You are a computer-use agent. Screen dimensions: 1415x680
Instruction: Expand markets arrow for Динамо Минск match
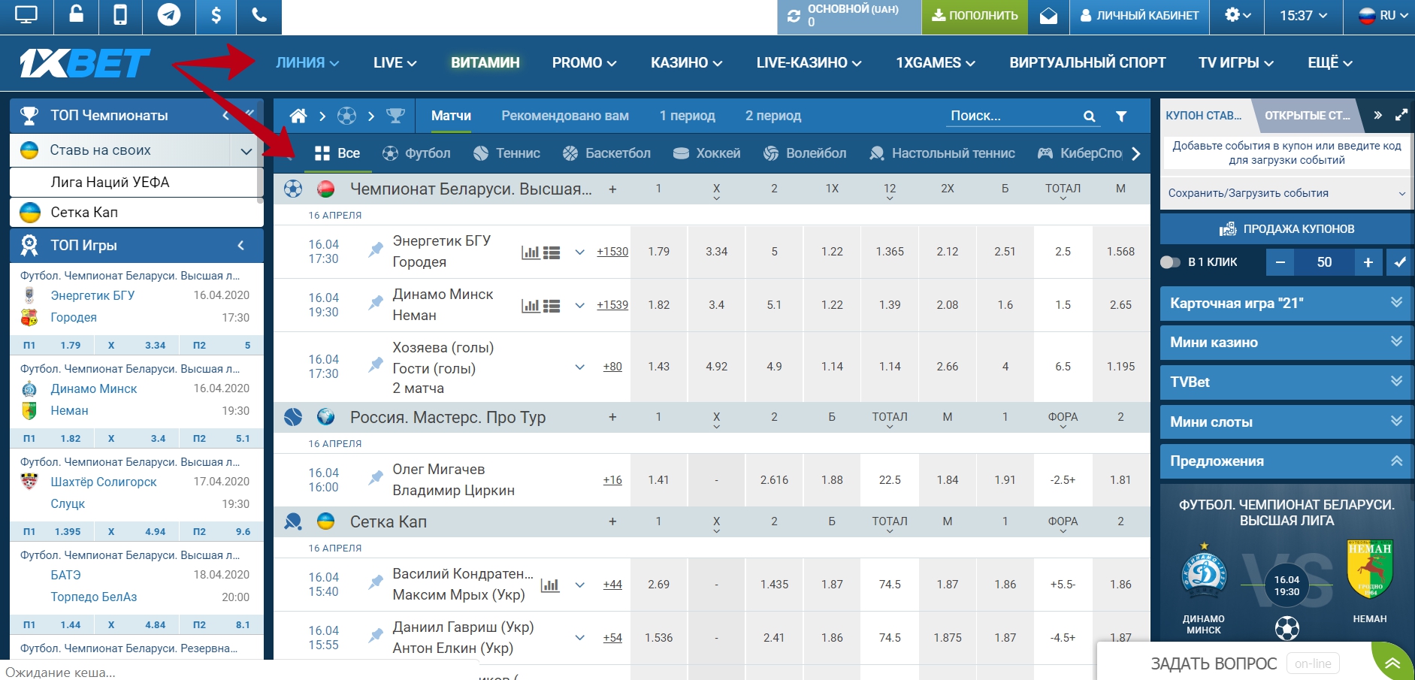(x=579, y=306)
